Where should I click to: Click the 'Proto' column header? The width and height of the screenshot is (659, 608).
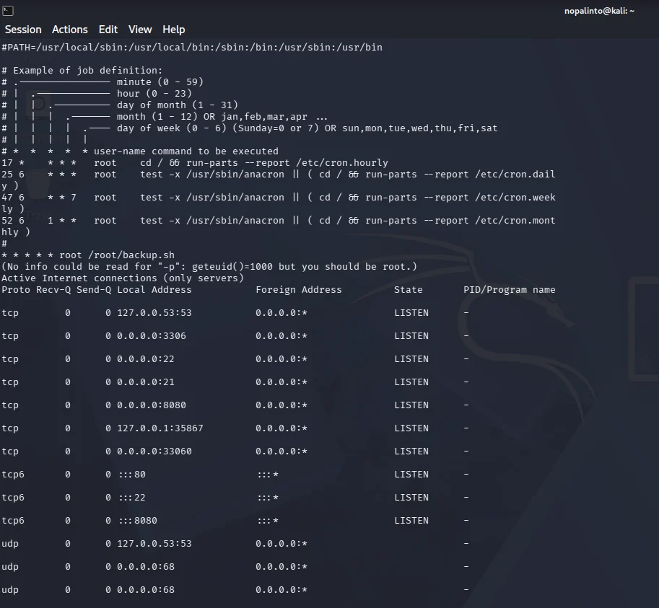[x=16, y=290]
